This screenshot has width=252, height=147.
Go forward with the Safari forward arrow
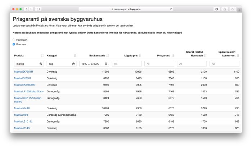(31, 9)
